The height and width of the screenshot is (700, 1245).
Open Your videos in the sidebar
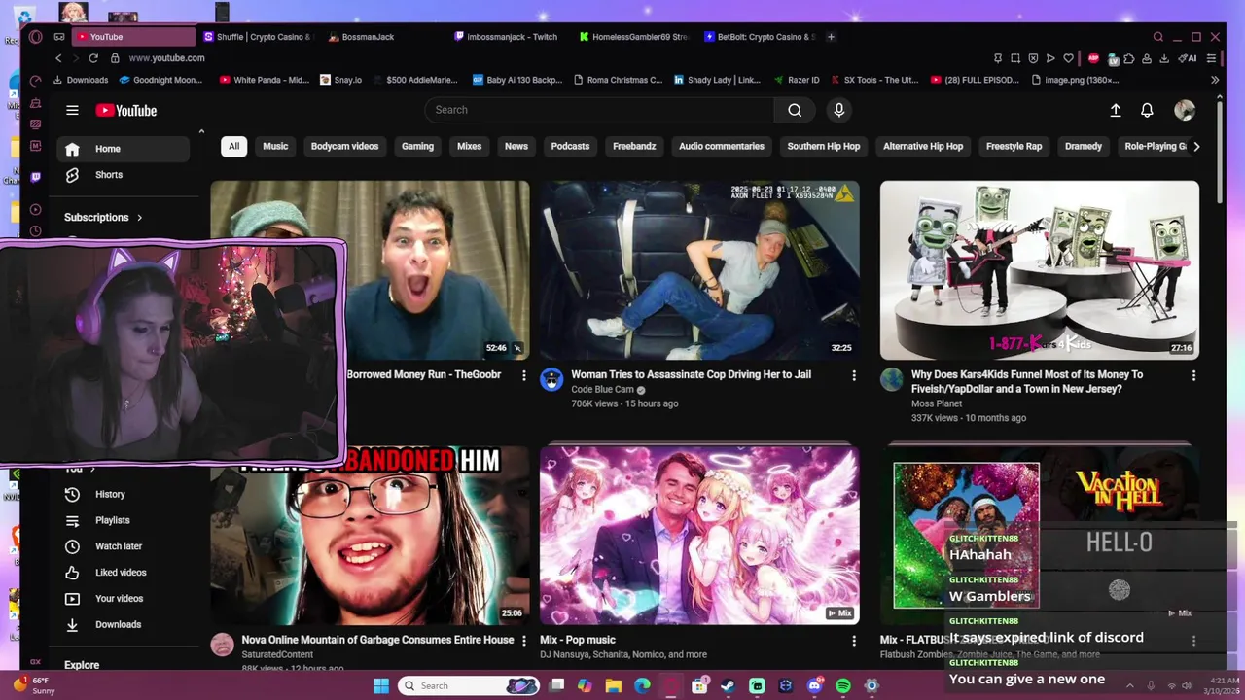click(122, 599)
